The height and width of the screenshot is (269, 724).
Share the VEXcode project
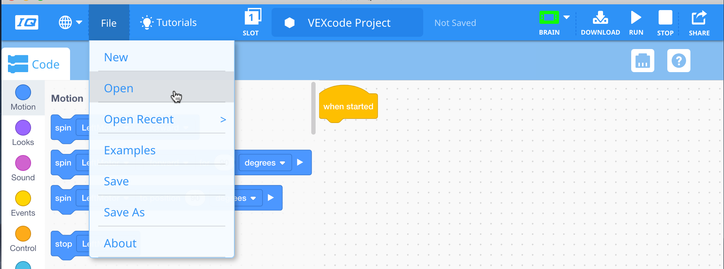(x=698, y=22)
